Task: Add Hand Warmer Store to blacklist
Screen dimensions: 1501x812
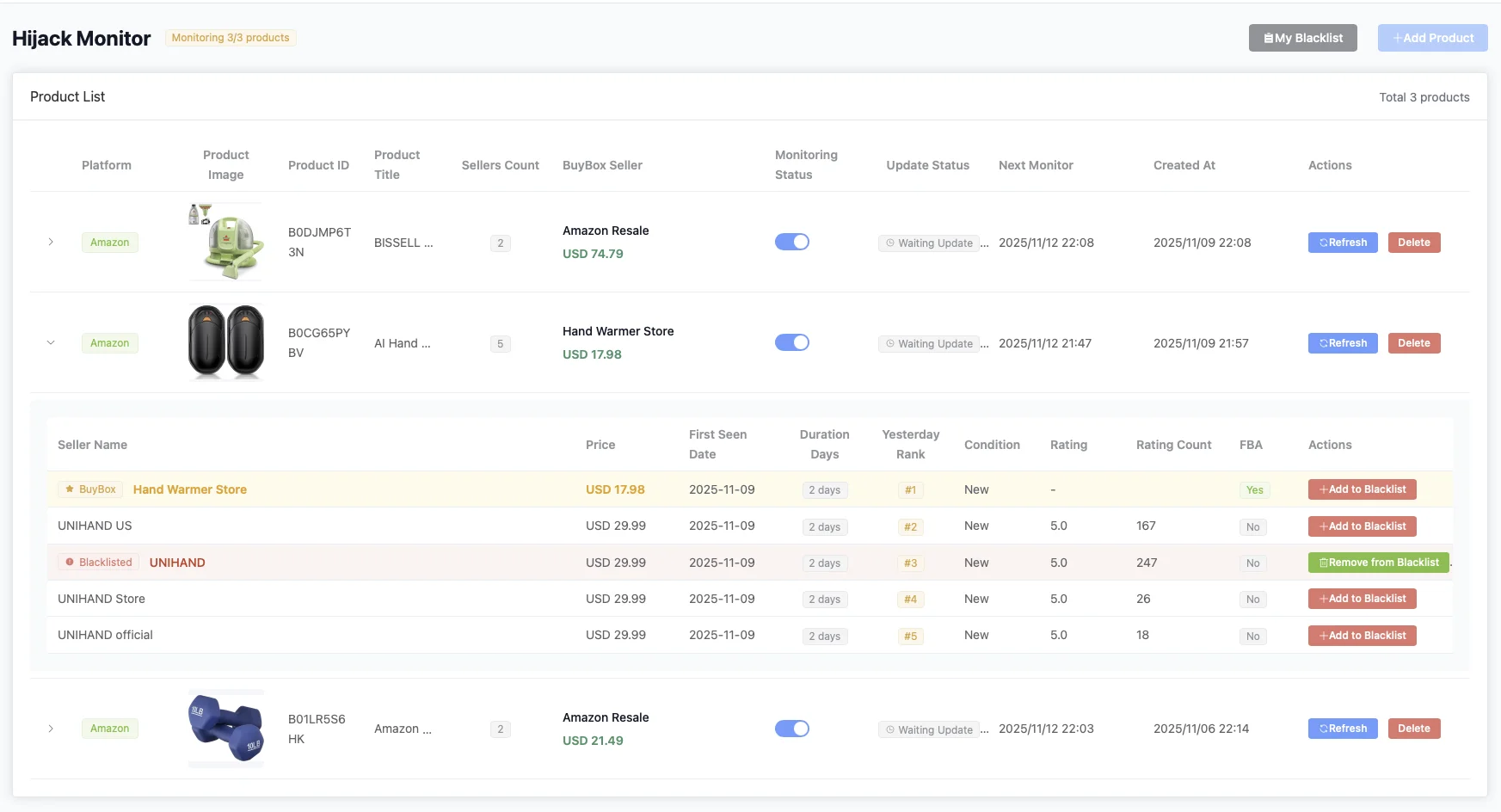Action: click(x=1362, y=489)
